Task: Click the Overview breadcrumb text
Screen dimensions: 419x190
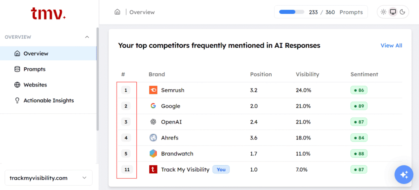Action: 142,12
